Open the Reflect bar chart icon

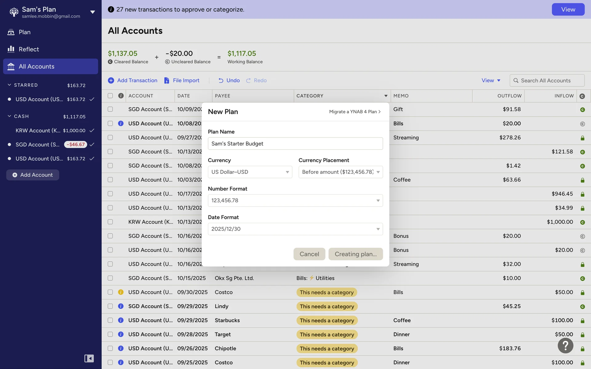[11, 49]
